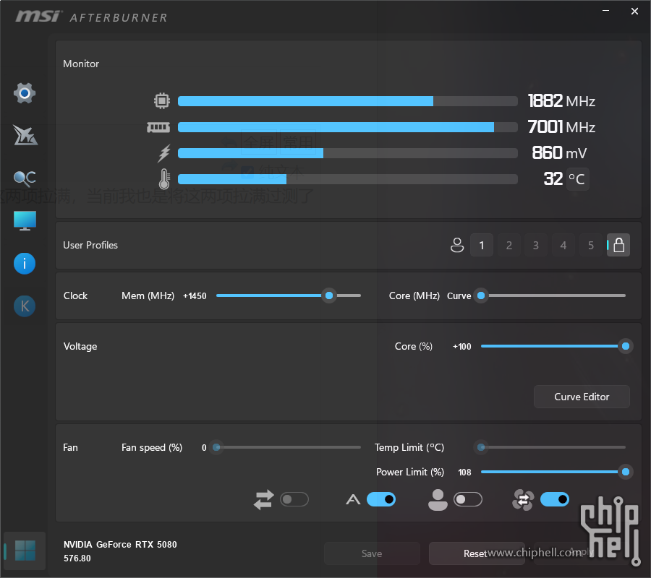Select user profile 1

click(482, 245)
